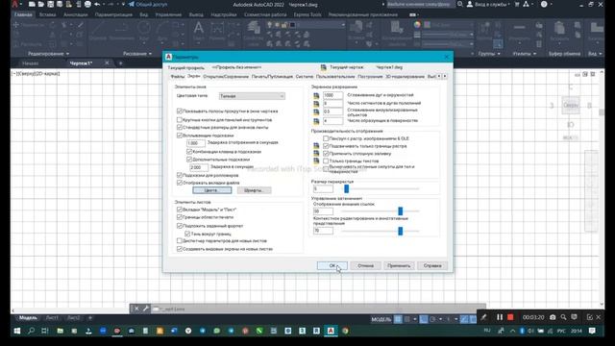The width and height of the screenshot is (615, 346).
Task: Close the AutoCAD command line with X
Action: click(136, 309)
